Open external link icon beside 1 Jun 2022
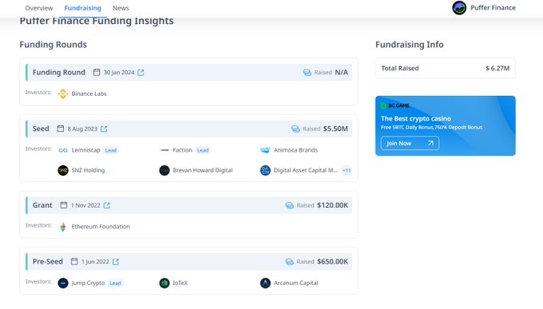Viewport: 543px width, 309px height. click(116, 262)
